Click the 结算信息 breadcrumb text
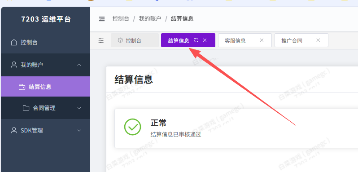The image size is (358, 172). (182, 19)
